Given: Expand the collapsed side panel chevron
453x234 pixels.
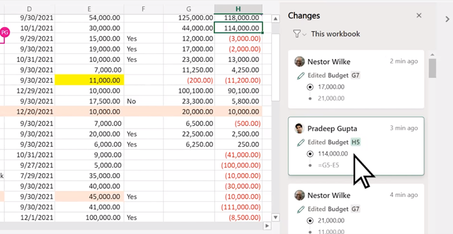Looking at the screenshot, I should (x=447, y=19).
